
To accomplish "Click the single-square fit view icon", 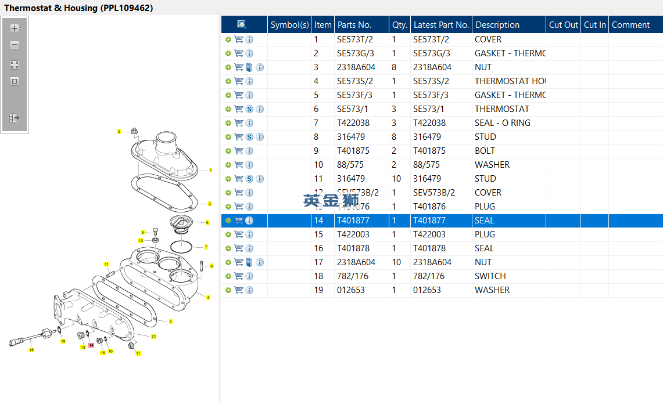I will [15, 81].
